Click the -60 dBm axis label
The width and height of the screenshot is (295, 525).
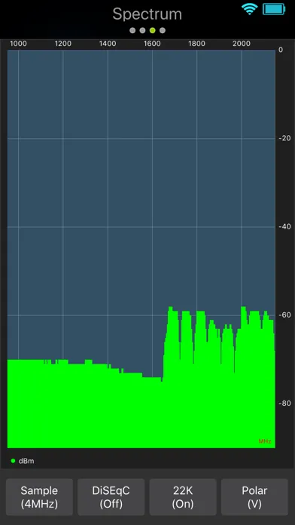click(284, 315)
